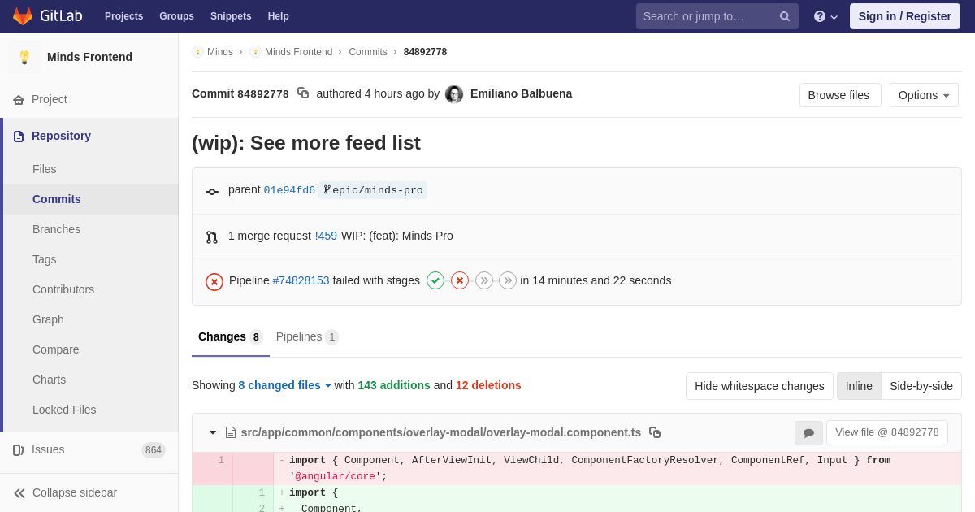
Task: Click the passed stage green checkmark
Action: pos(435,280)
